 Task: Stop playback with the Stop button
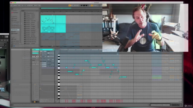84,5
